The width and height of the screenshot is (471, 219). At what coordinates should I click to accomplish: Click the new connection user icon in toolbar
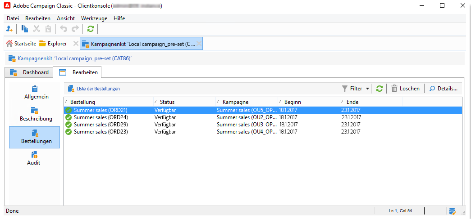[x=9, y=29]
